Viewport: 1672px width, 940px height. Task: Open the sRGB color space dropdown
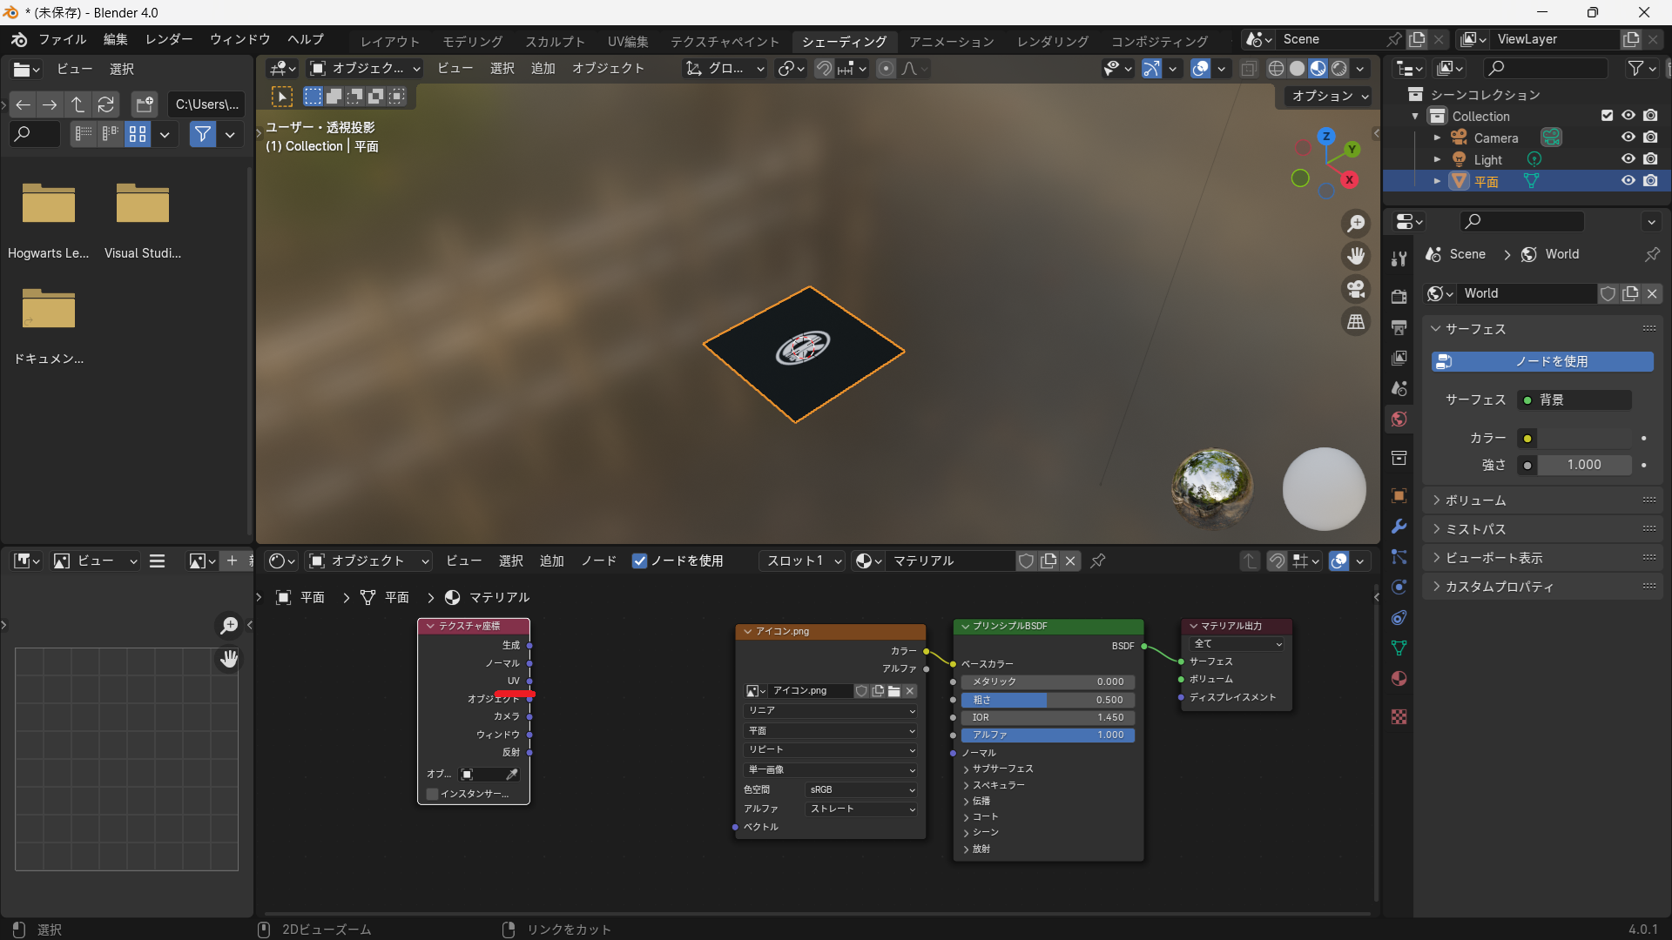pos(861,789)
